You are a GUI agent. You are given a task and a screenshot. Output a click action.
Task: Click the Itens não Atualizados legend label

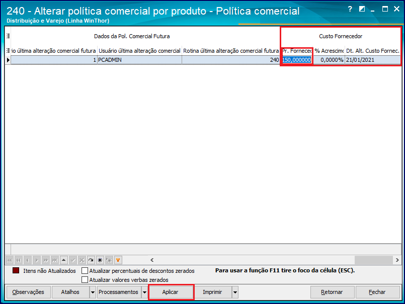[49, 271]
